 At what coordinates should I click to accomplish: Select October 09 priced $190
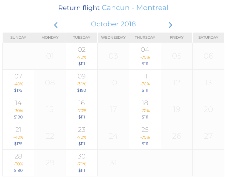pos(82,83)
